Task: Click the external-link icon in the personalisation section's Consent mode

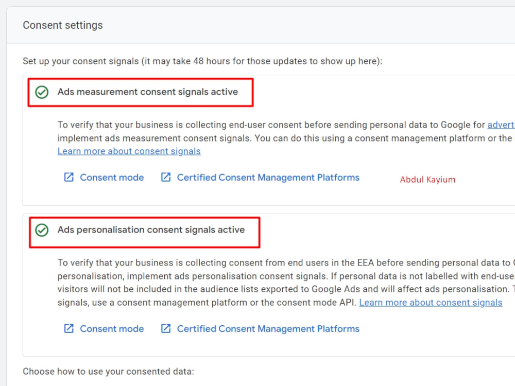Action: tap(68, 328)
